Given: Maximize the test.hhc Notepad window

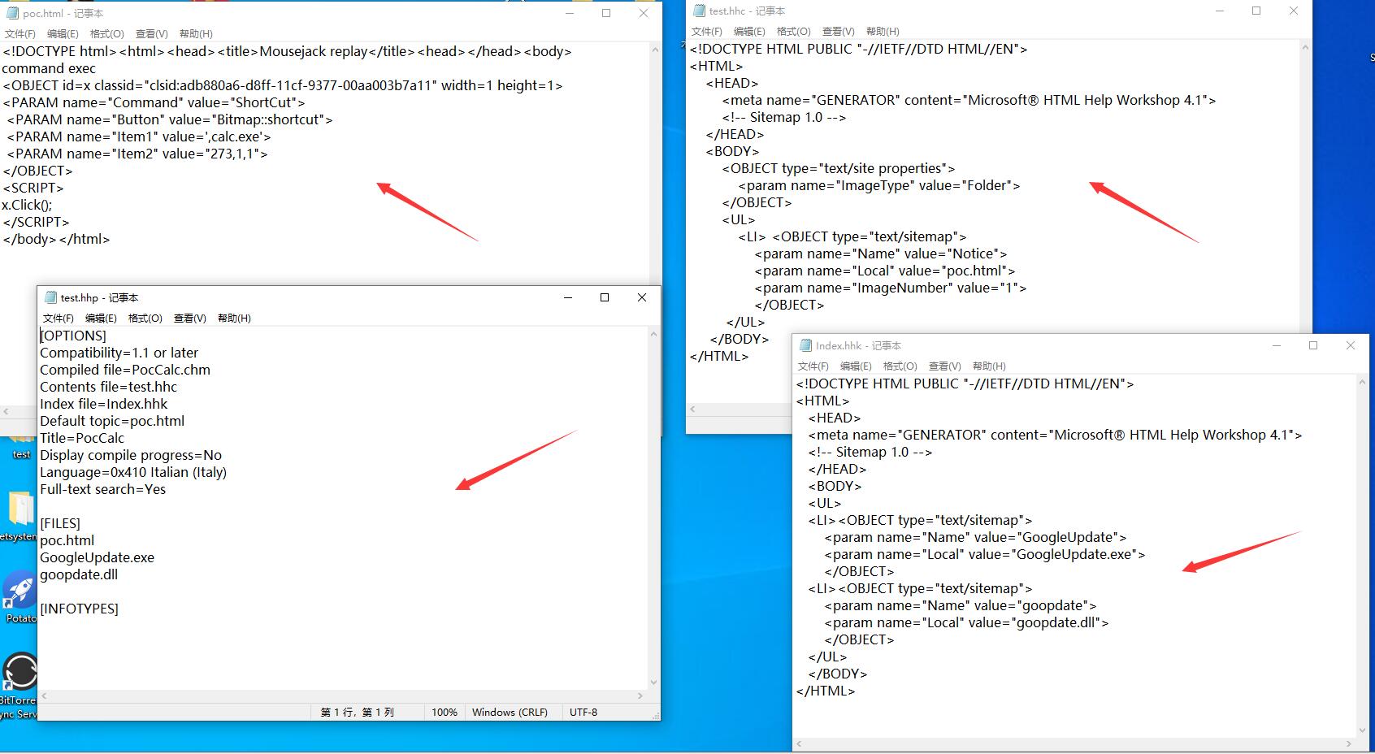Looking at the screenshot, I should [x=1256, y=11].
